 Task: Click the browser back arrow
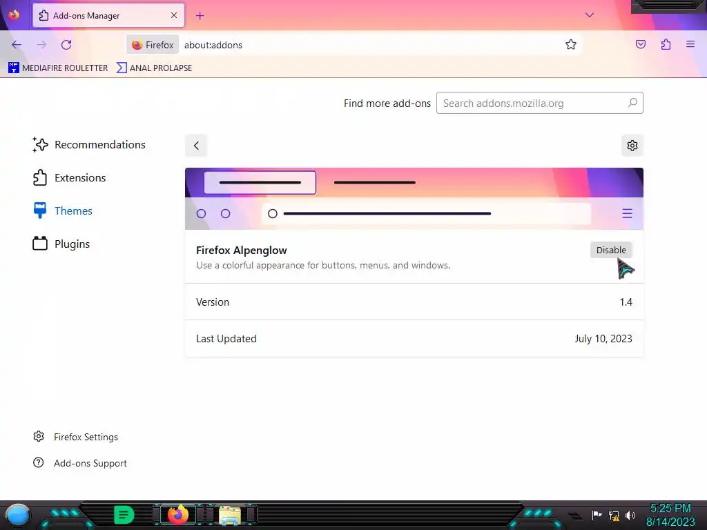coord(17,45)
